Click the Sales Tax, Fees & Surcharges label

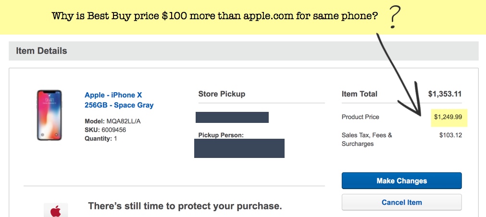[x=367, y=139]
